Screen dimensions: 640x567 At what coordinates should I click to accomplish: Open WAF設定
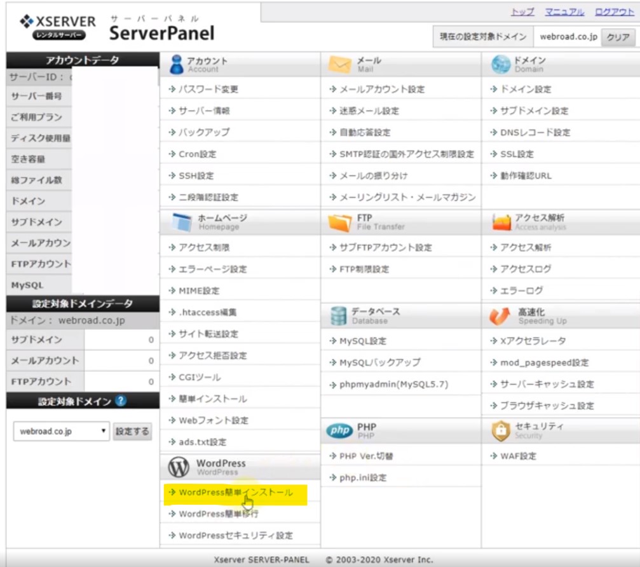pyautogui.click(x=518, y=456)
